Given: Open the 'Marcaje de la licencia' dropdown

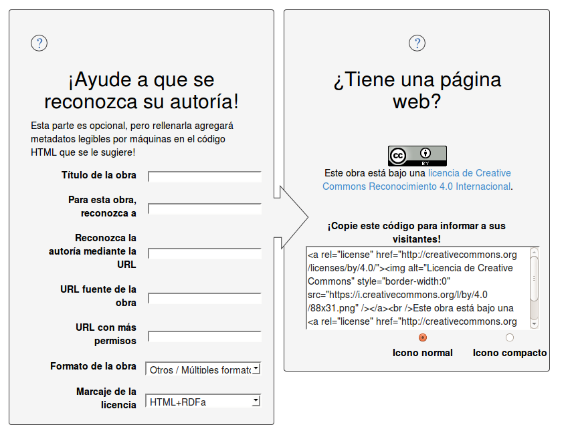Looking at the screenshot, I should tap(203, 402).
